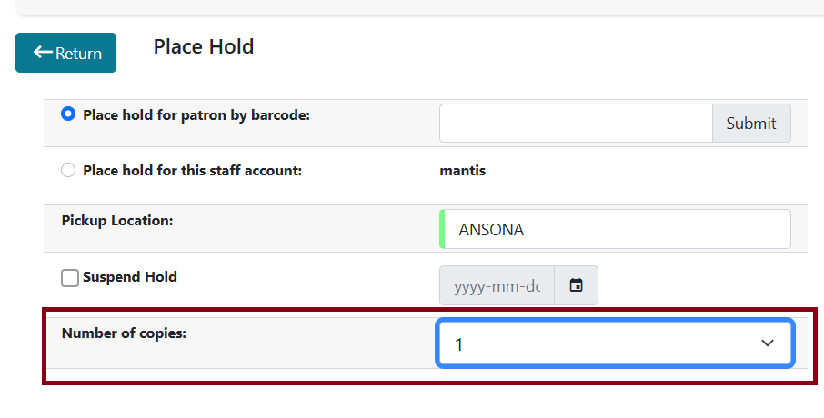Click the "Place Hold" page heading

204,46
